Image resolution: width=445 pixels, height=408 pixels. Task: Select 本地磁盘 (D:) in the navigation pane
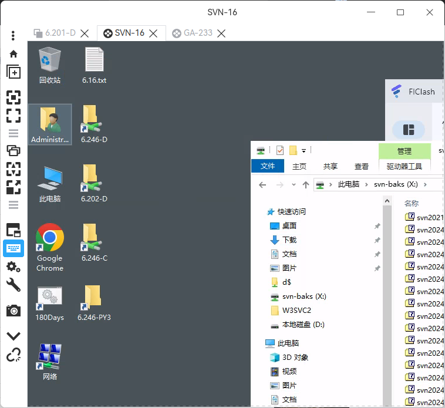coord(298,325)
